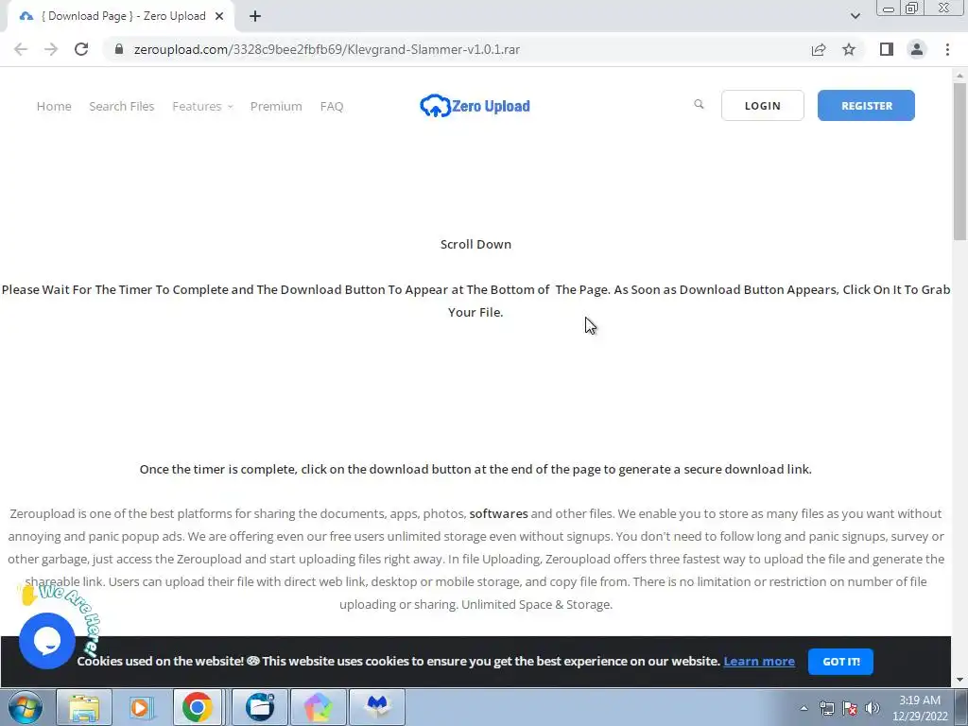Screen dimensions: 968x726
Task: Click the Scroll Down heading text
Action: pyautogui.click(x=475, y=245)
